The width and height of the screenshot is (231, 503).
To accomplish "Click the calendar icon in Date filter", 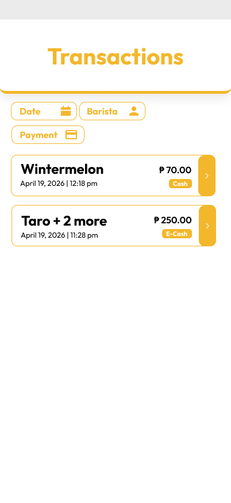I will 66,111.
